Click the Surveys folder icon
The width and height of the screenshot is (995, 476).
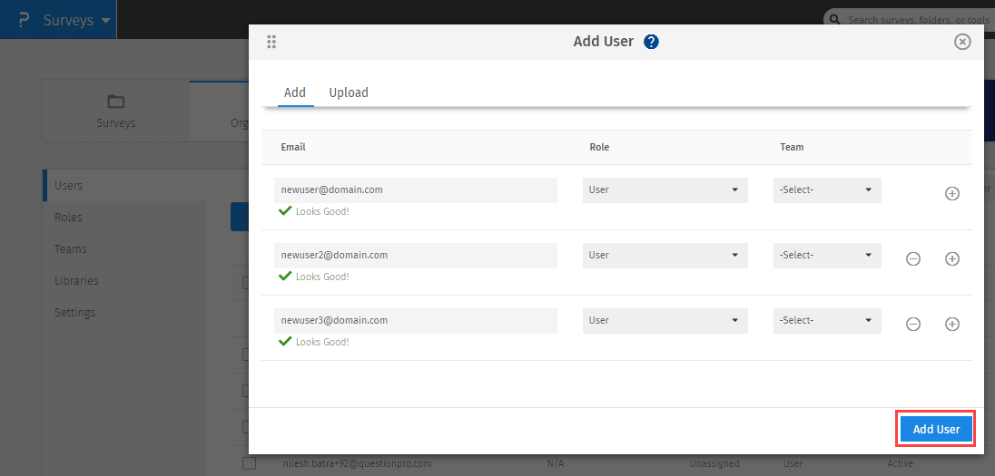pyautogui.click(x=115, y=102)
